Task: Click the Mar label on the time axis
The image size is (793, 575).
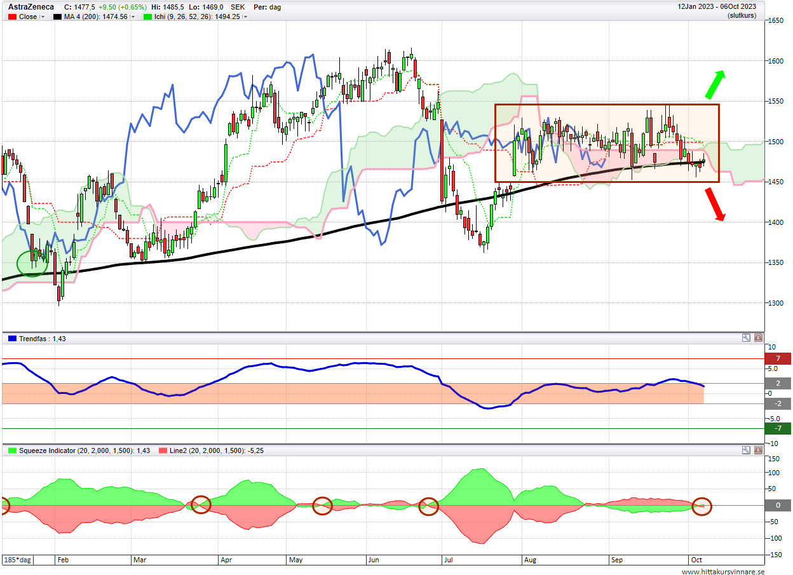Action: (140, 560)
